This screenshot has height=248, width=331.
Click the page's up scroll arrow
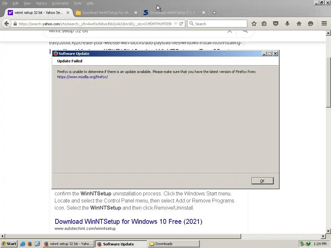click(328, 33)
